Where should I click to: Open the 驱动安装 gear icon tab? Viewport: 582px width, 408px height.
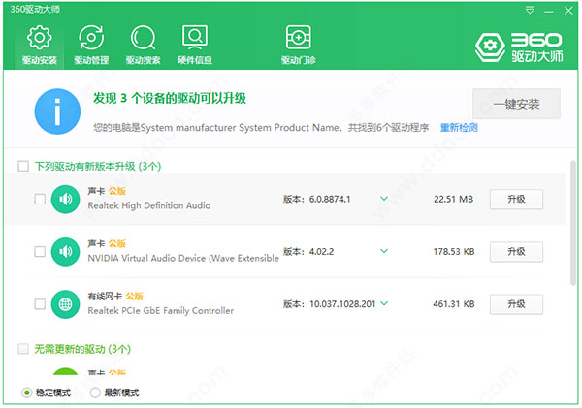pos(39,45)
